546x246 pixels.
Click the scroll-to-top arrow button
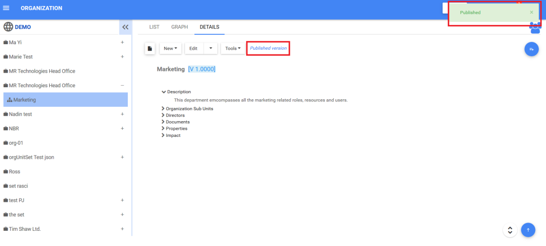(528, 230)
